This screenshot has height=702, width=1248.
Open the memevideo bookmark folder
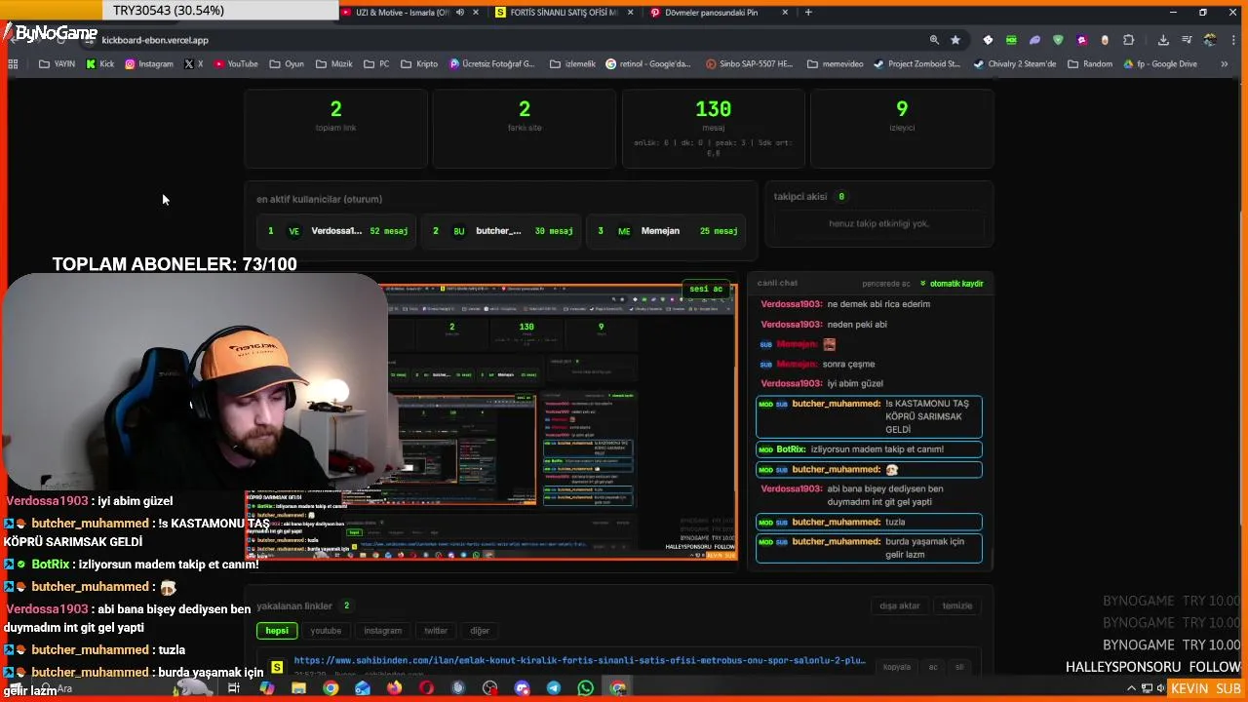pos(835,64)
